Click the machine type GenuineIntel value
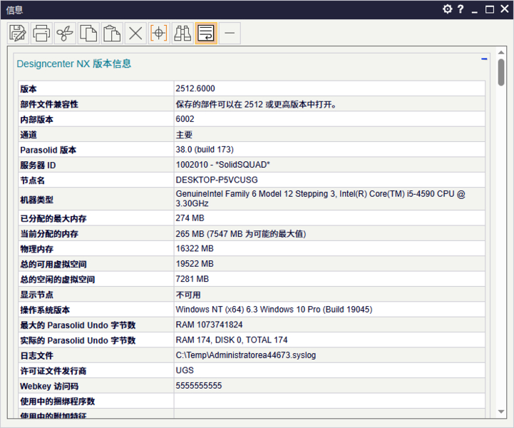This screenshot has height=428, width=514. pyautogui.click(x=320, y=199)
